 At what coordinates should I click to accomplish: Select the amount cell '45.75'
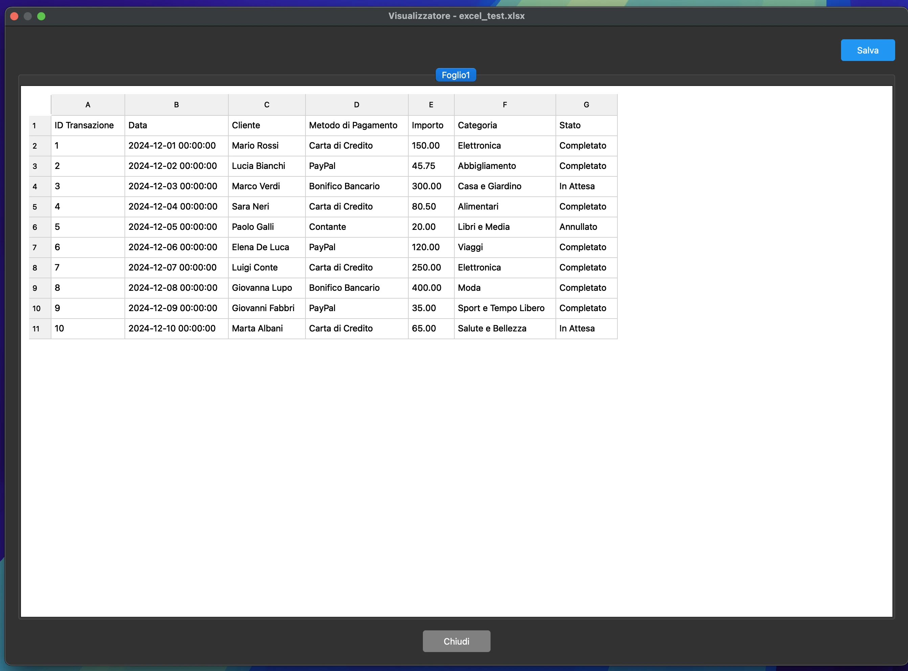coord(431,166)
